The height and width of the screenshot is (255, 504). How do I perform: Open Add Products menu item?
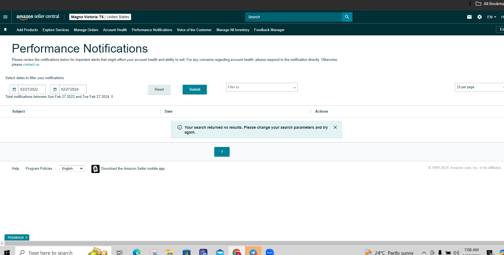tap(27, 30)
